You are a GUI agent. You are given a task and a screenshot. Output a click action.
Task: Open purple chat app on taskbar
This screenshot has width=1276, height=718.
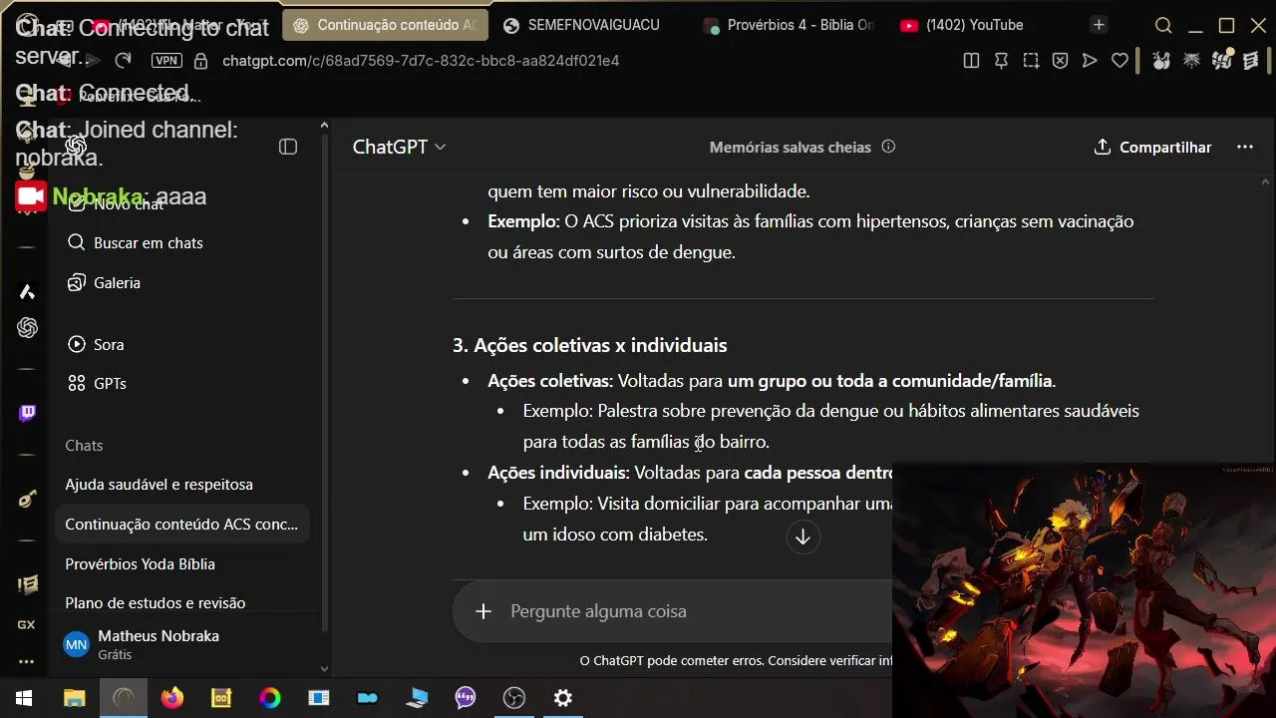(x=466, y=698)
